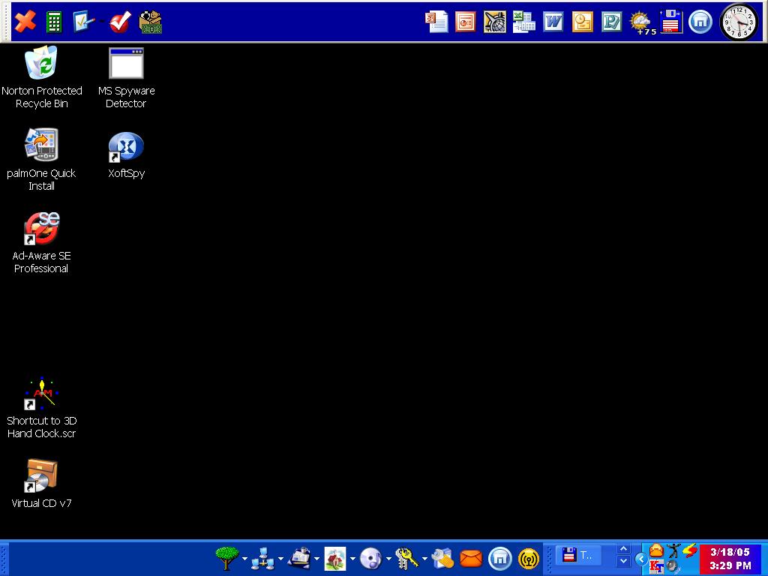Launch the Ad-Aware SE Professional shortcut
The image size is (768, 576).
click(41, 229)
